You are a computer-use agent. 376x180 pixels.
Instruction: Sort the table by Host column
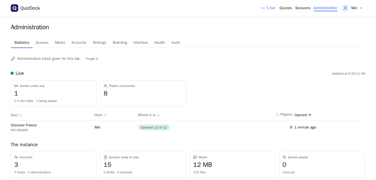[x=101, y=115]
